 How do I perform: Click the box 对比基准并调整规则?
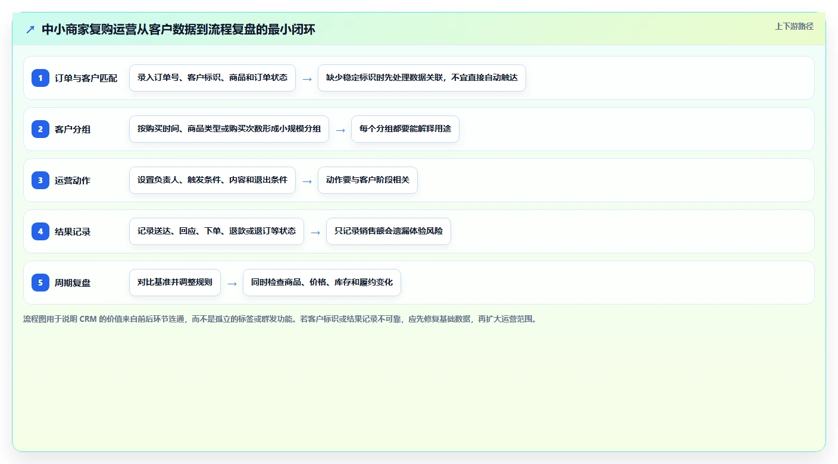click(x=175, y=283)
